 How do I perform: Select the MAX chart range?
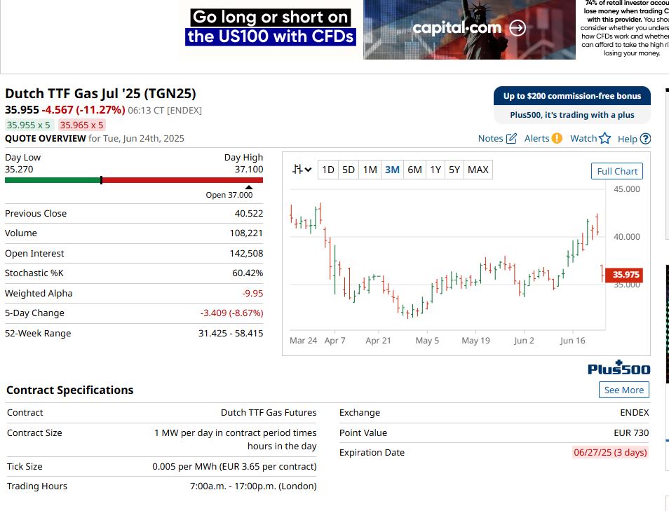coord(478,170)
